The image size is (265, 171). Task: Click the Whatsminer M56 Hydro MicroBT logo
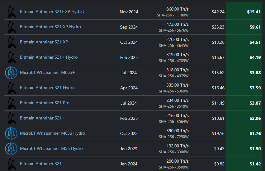point(11,149)
